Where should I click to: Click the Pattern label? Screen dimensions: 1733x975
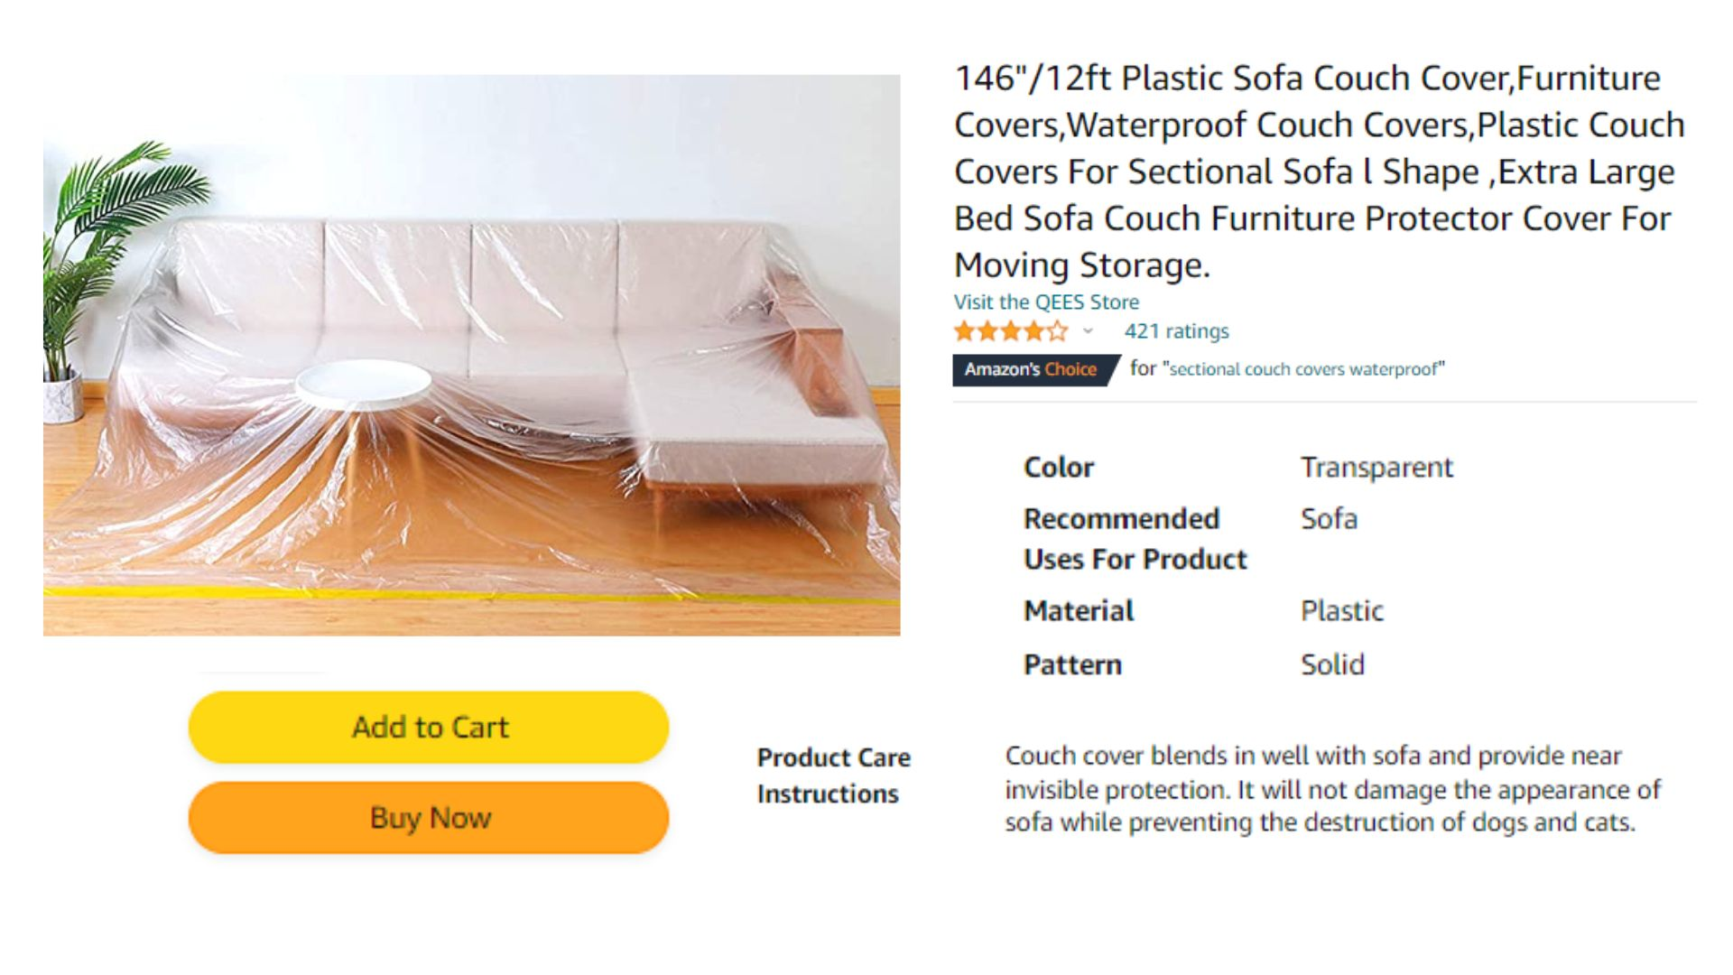(x=1072, y=665)
